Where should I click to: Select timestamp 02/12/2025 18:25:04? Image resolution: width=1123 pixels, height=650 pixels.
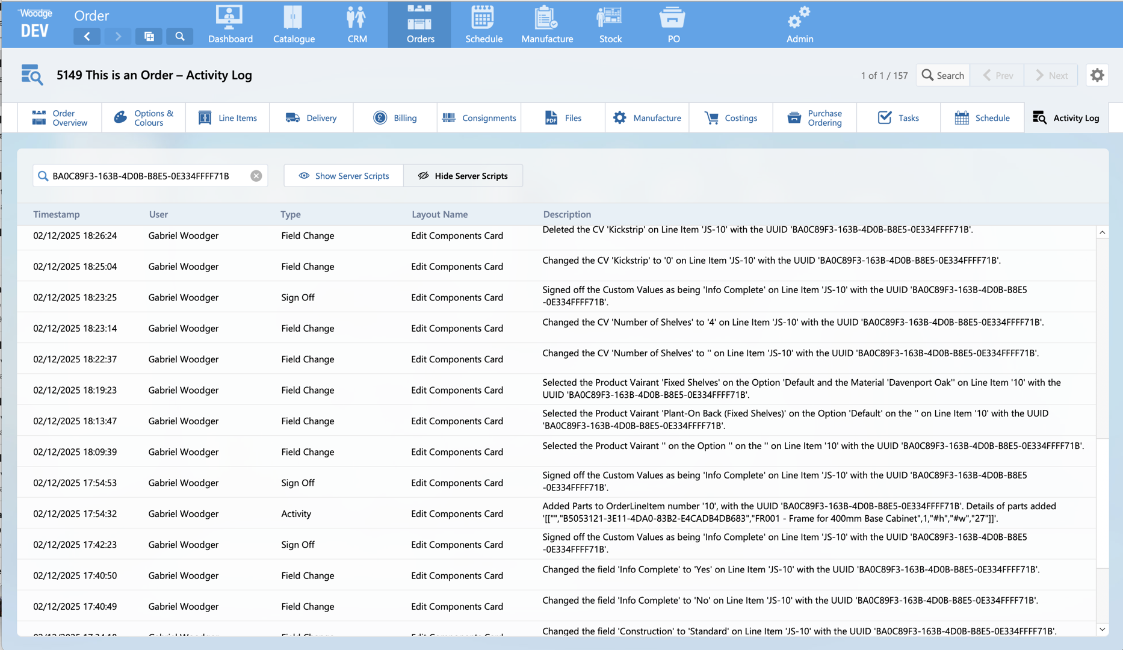pos(75,266)
